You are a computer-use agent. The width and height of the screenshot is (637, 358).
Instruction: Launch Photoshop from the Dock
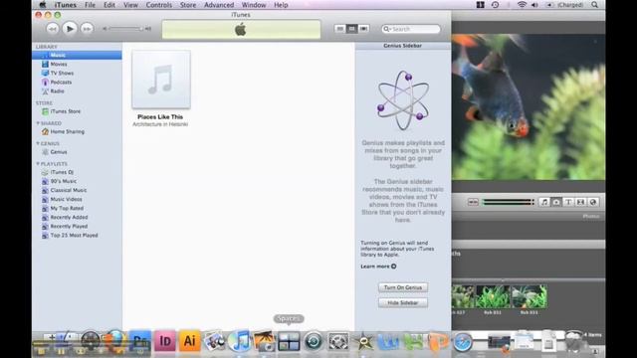(140, 340)
